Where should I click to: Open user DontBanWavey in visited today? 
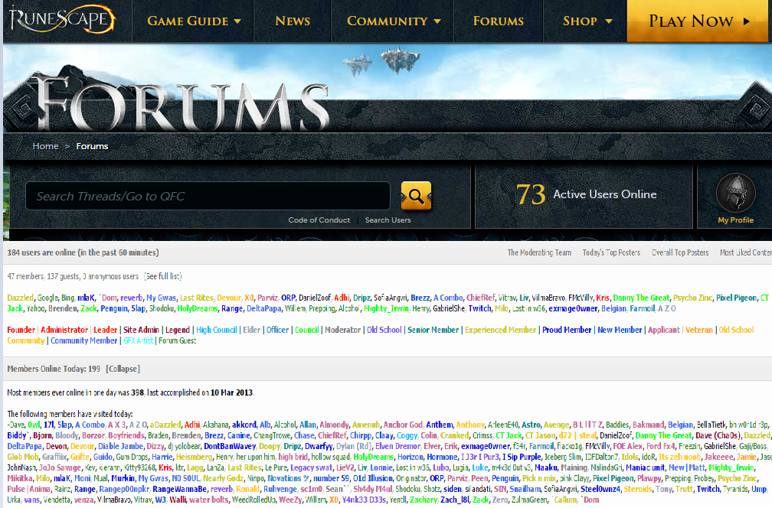pyautogui.click(x=230, y=447)
